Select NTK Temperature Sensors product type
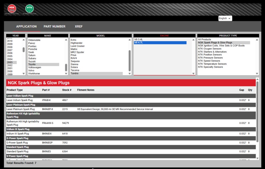Viewport: 265px width, 169px height. click(x=212, y=64)
